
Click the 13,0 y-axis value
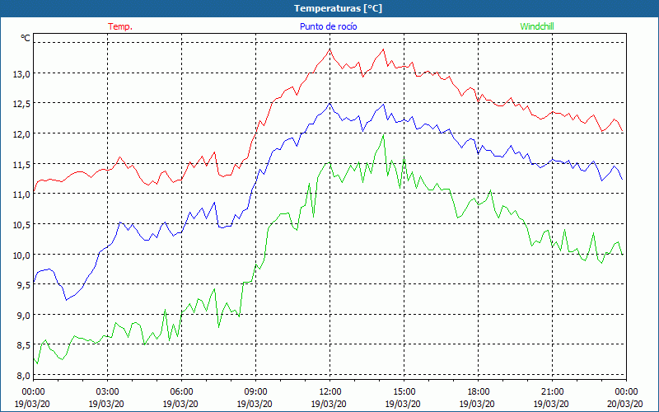[x=21, y=74]
